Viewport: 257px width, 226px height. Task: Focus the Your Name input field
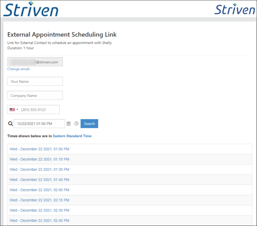click(35, 81)
